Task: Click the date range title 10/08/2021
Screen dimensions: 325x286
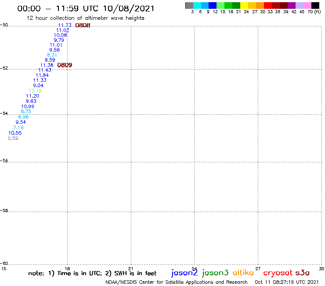Action: [x=129, y=8]
